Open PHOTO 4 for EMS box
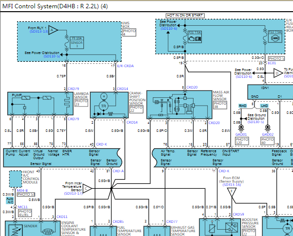Viewport: 293px width, 236px height. pos(129,32)
